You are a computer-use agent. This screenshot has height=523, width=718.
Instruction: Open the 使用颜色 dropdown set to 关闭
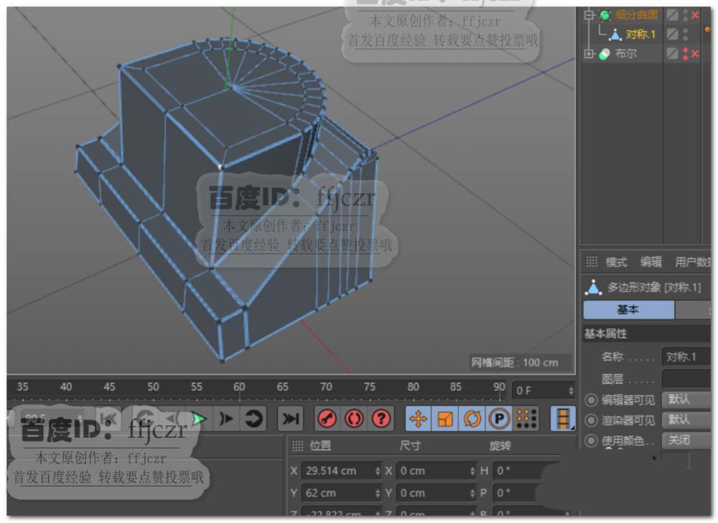[x=686, y=440]
